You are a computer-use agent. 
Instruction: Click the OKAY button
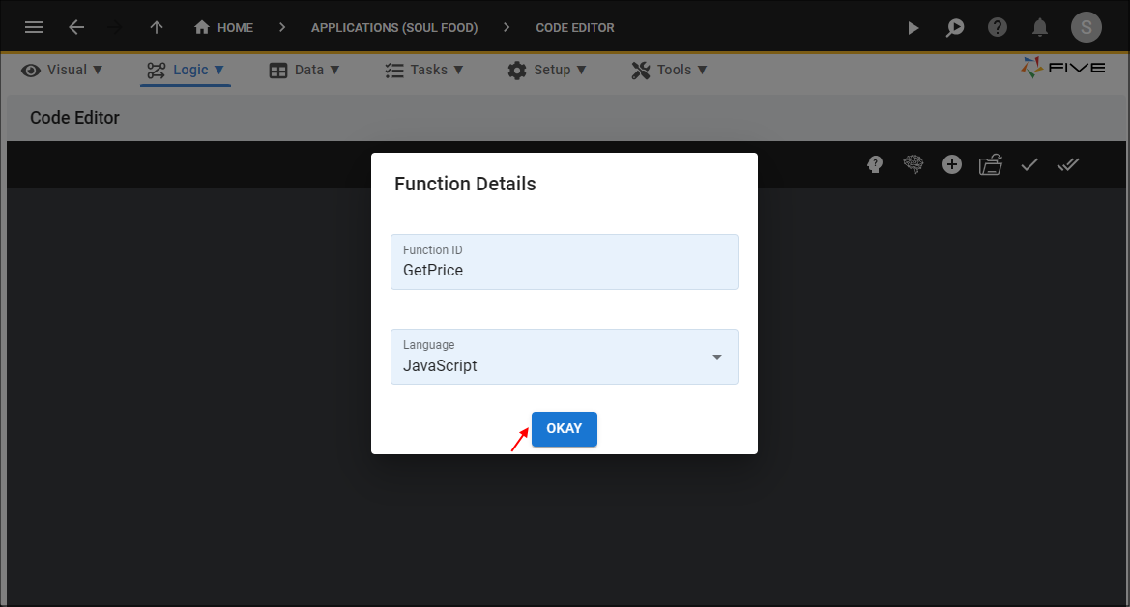(x=565, y=429)
